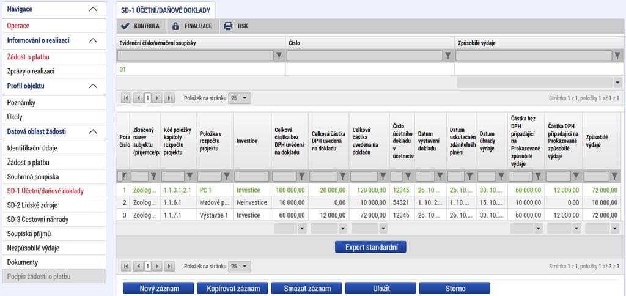Open filter icon for Datum vystavení dokladu column
The height and width of the screenshot is (296, 626).
coord(440,176)
